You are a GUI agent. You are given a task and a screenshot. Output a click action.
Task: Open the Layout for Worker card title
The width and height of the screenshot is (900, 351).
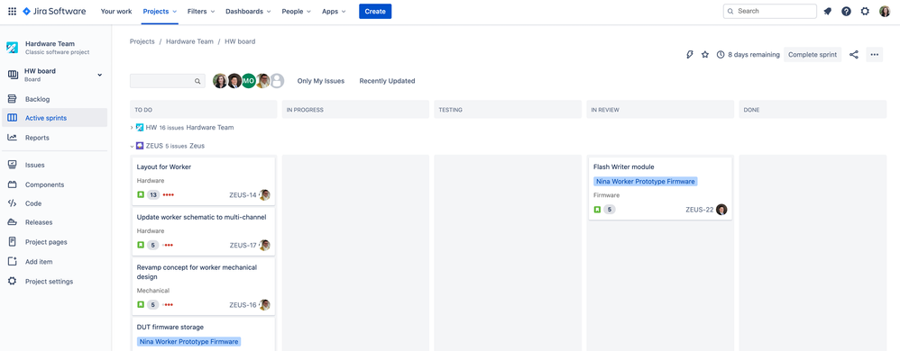pyautogui.click(x=163, y=167)
